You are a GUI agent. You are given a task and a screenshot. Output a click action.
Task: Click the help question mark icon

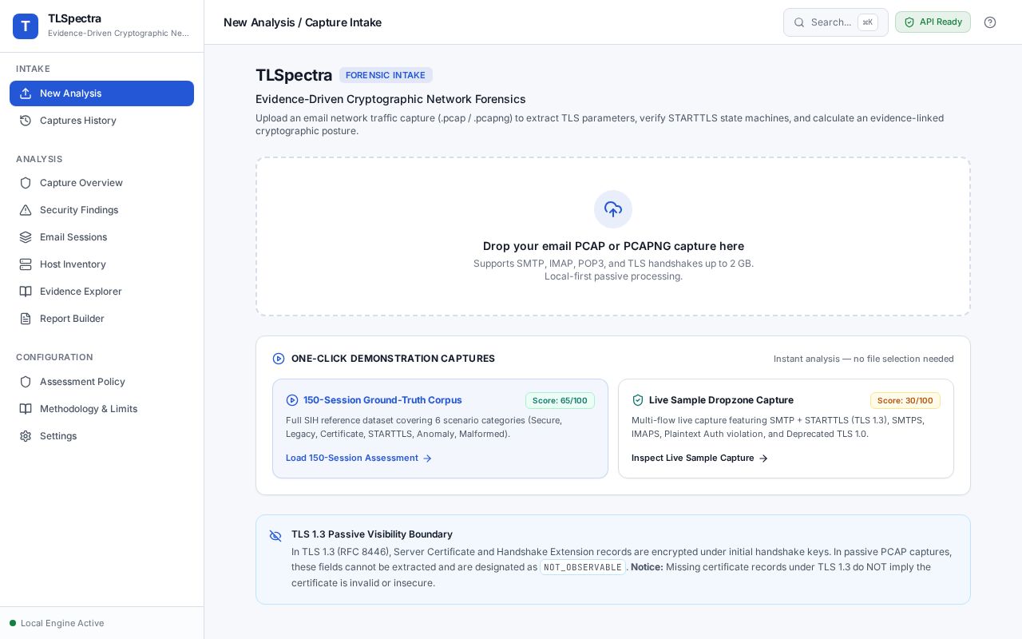tap(990, 22)
